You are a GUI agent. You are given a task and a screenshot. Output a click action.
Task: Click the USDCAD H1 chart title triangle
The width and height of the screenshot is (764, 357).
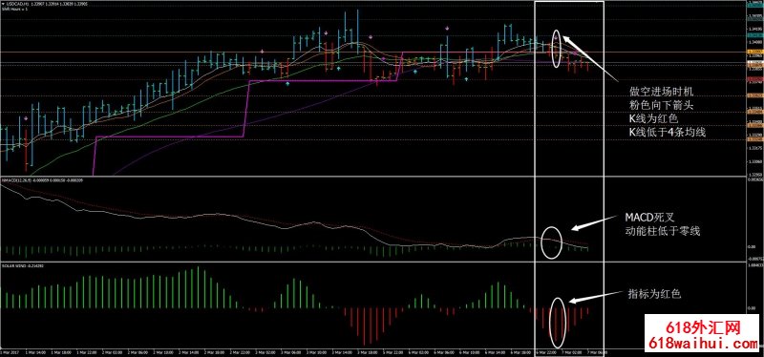tap(2, 4)
